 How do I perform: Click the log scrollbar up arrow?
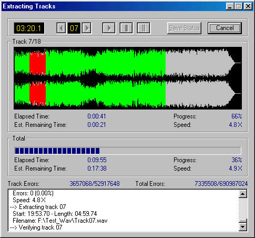tap(243, 194)
